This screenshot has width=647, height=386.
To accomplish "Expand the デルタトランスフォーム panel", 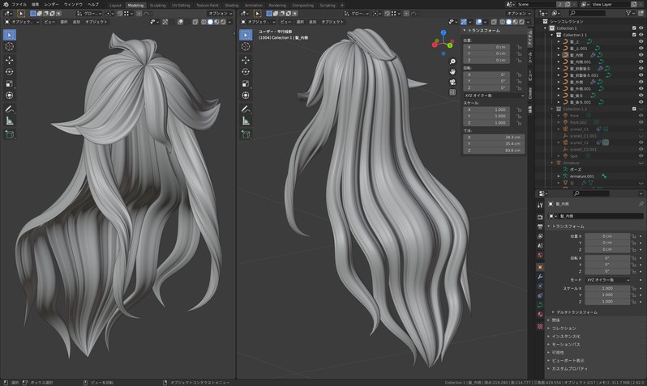I will pos(576,312).
